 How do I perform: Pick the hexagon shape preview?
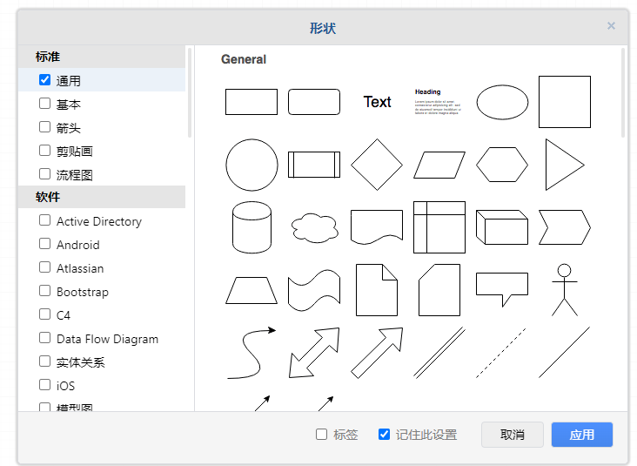pyautogui.click(x=502, y=165)
